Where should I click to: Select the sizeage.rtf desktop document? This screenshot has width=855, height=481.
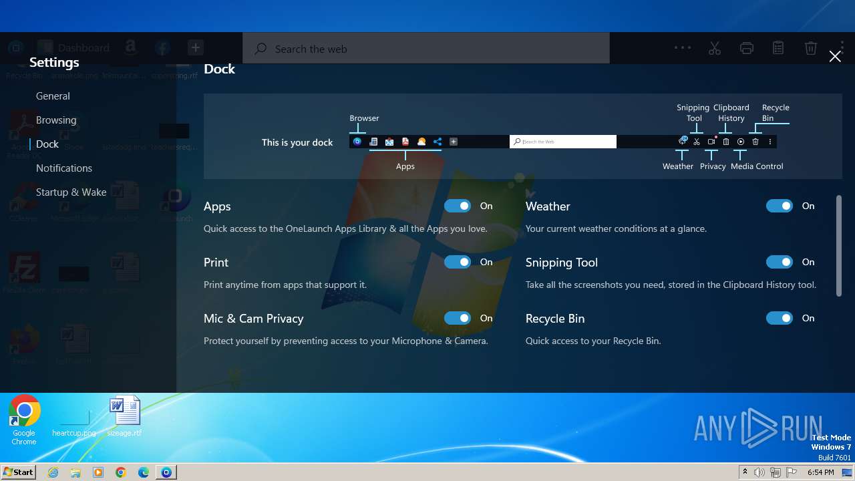coord(125,416)
